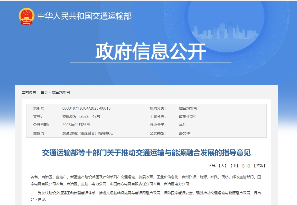Click the index number 000019713O04/2025-00018
297x205 pixels.
click(86, 108)
